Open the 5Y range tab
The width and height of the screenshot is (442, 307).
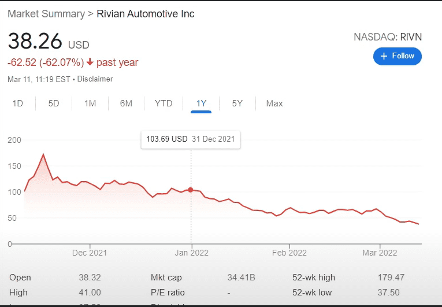tap(237, 103)
